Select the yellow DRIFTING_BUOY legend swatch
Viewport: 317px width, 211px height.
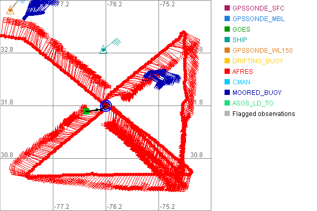click(x=227, y=61)
